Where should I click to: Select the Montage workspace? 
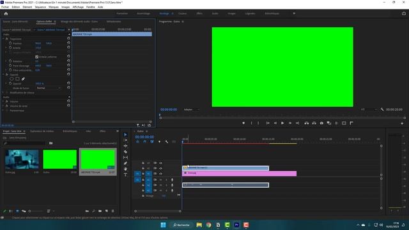pos(164,13)
